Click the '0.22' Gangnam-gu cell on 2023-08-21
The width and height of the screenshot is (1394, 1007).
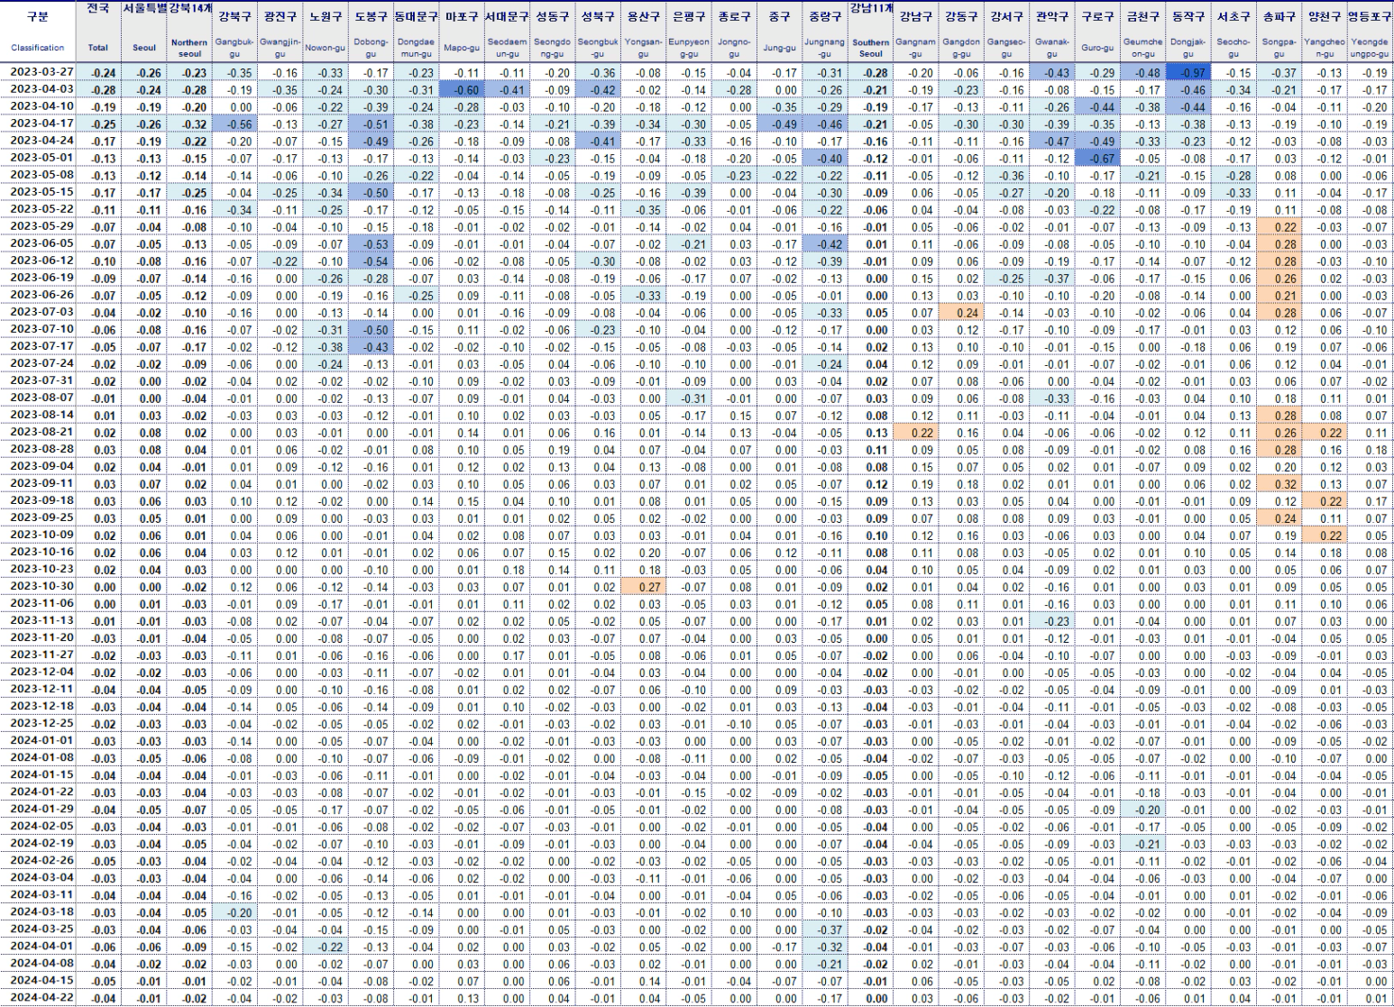tap(916, 433)
